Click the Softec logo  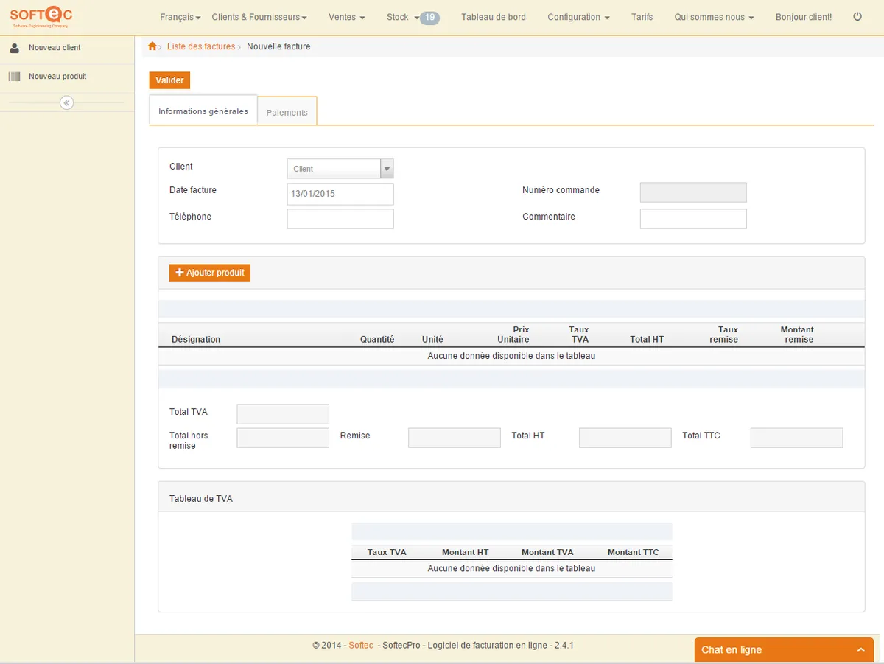click(x=41, y=16)
